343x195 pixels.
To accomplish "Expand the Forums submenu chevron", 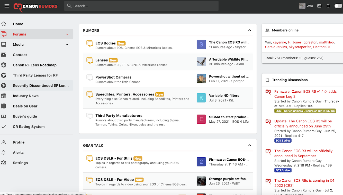I will point(67,34).
